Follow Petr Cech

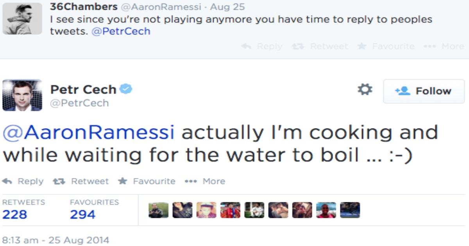pyautogui.click(x=424, y=91)
